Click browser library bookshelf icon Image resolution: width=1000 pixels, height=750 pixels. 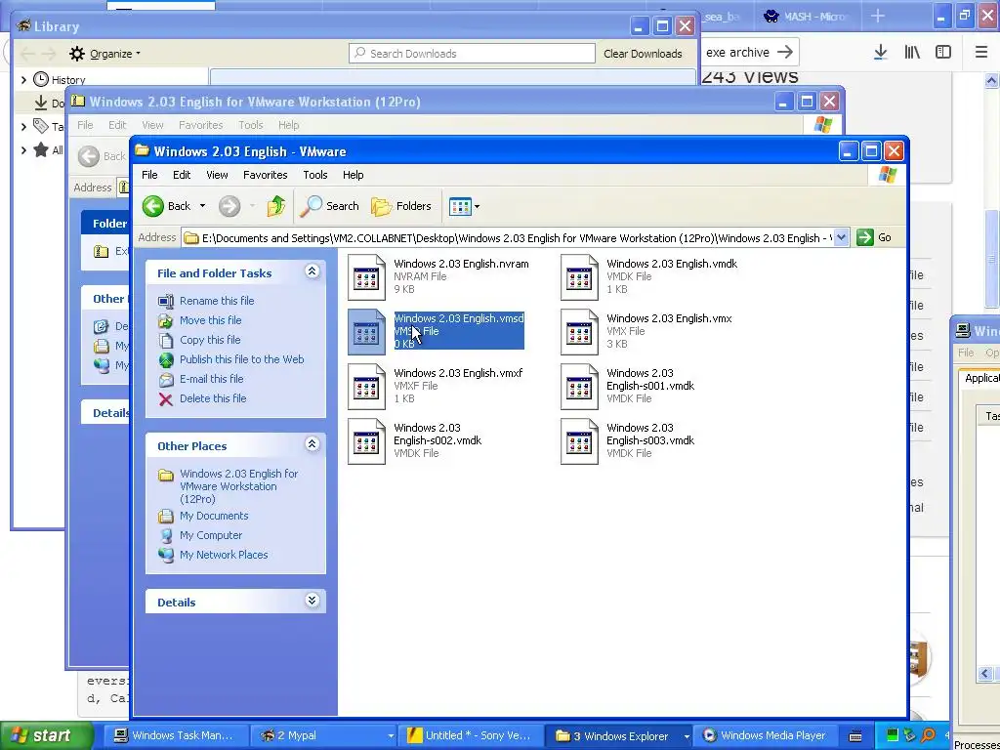point(912,53)
